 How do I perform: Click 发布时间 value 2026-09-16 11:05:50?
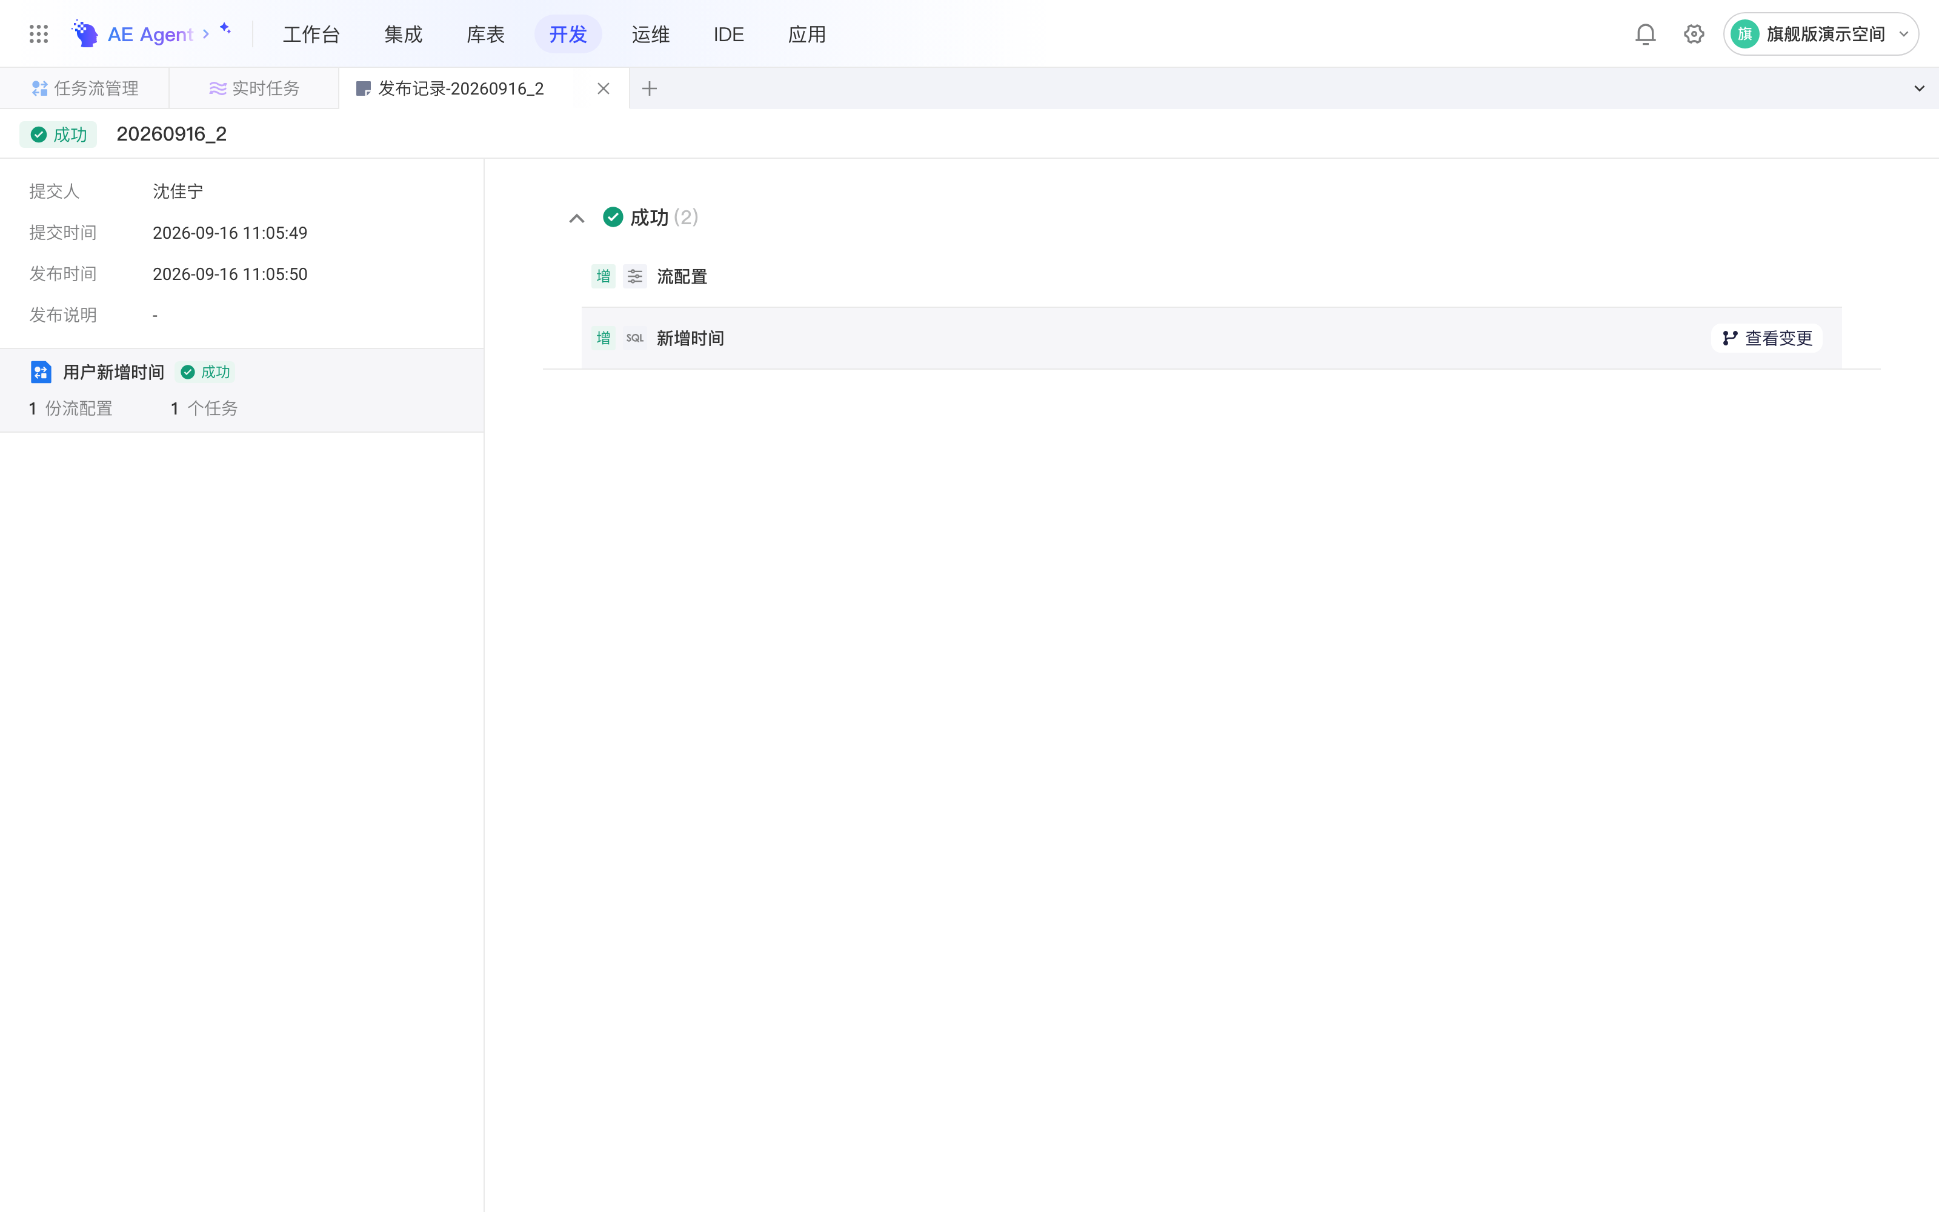coord(230,274)
